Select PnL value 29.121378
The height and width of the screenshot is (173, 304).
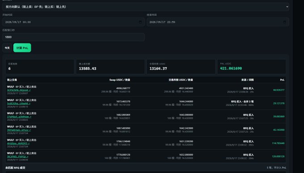[279, 103]
